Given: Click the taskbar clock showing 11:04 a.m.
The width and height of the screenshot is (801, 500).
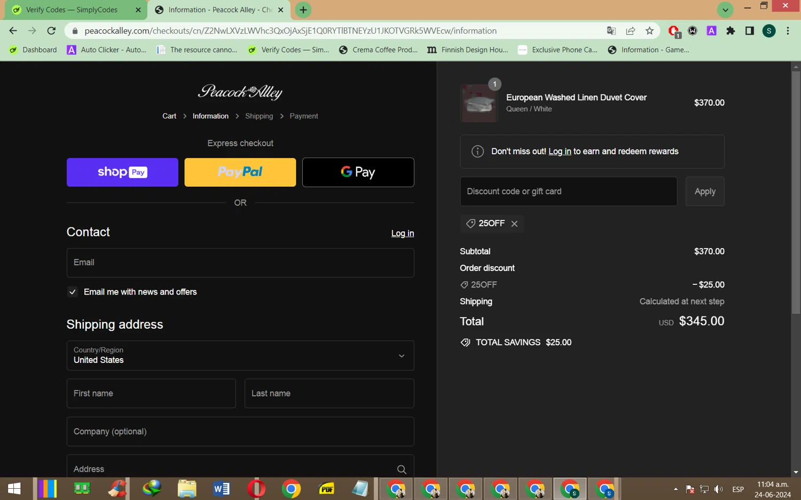Looking at the screenshot, I should click(773, 485).
